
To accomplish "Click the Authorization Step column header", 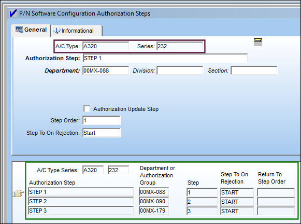I will (52, 183).
